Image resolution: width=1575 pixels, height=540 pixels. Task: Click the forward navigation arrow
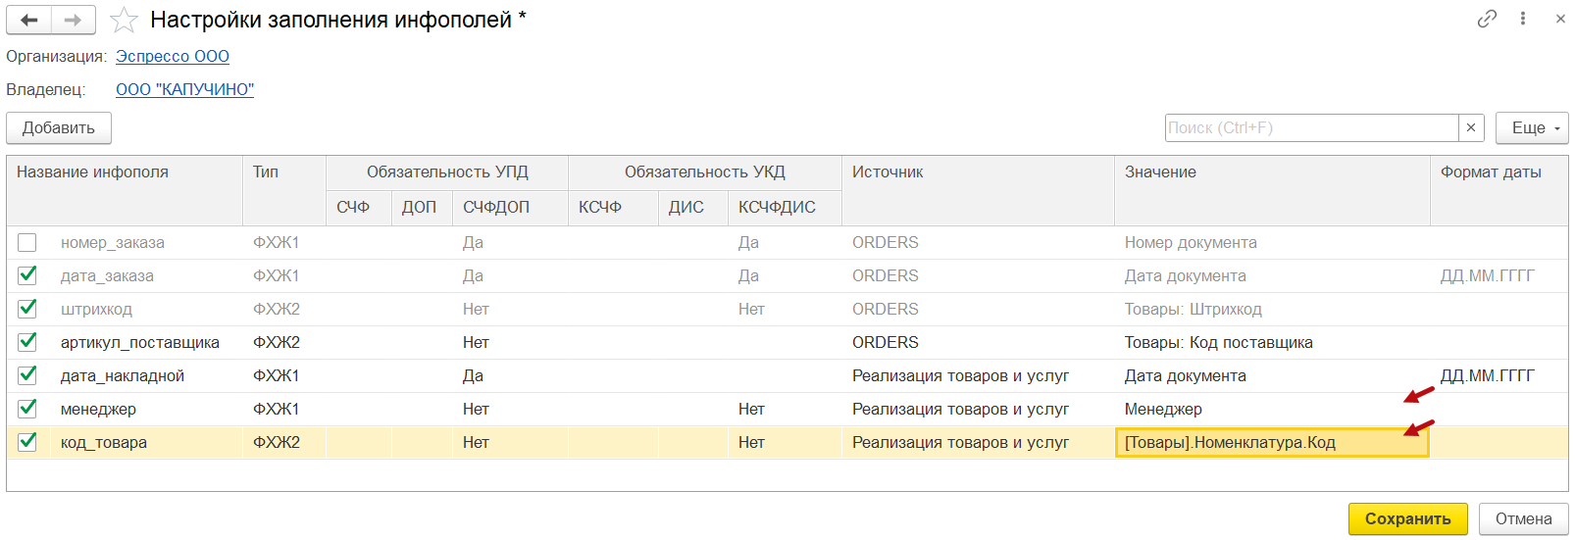74,20
